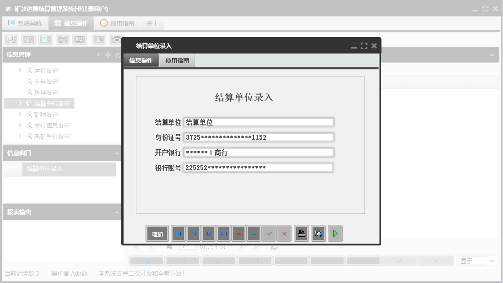Viewport: 503px width, 283px height.
Task: Click inside the 结算单位 input field
Action: pos(259,121)
